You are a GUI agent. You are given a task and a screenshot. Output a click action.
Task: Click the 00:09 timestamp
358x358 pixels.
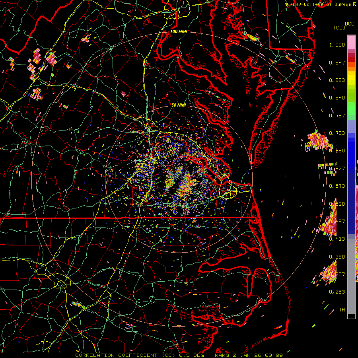coord(274,355)
